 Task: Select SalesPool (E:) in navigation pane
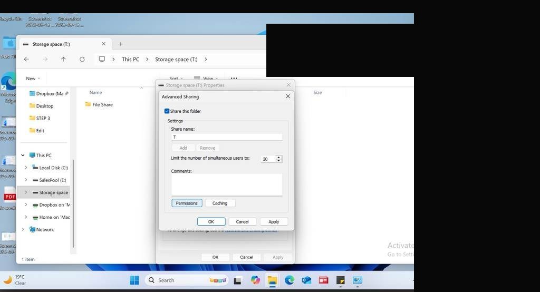pyautogui.click(x=49, y=180)
